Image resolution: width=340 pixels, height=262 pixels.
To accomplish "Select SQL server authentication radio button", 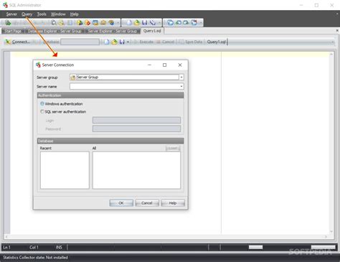I will pyautogui.click(x=42, y=111).
